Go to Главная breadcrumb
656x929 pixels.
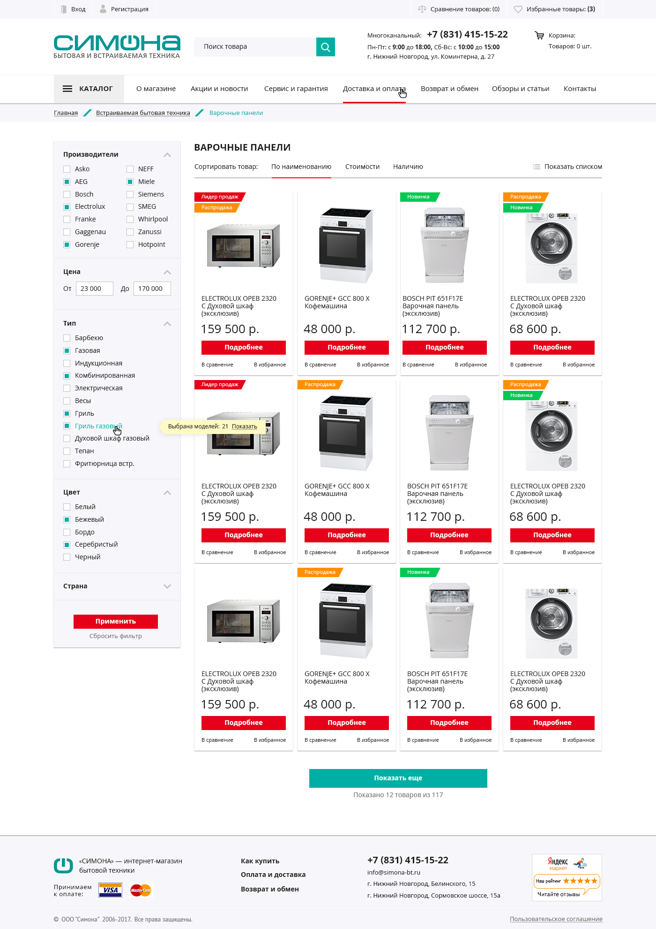pyautogui.click(x=66, y=113)
